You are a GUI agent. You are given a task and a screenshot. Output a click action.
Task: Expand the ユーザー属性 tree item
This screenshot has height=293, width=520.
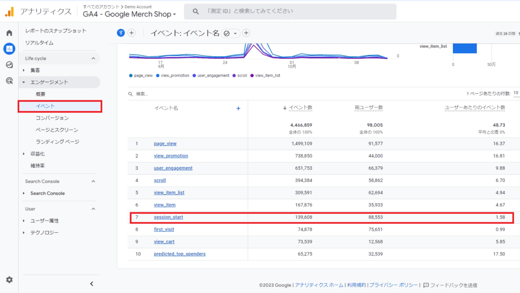coord(23,221)
